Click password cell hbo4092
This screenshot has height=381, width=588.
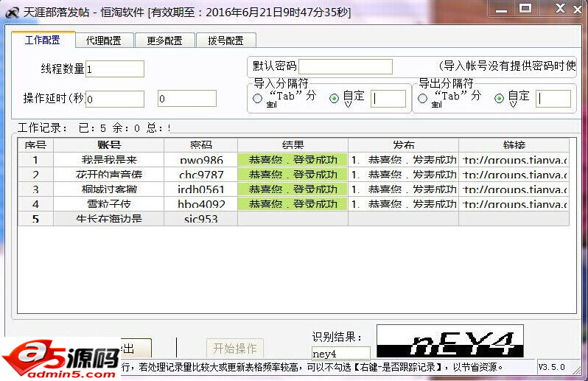(x=200, y=204)
